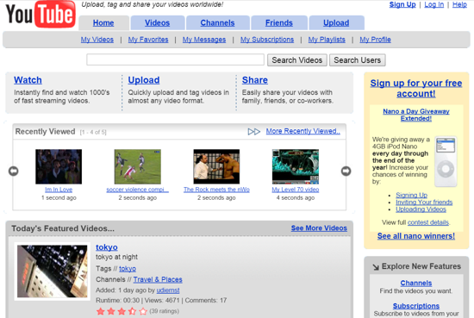474x318 pixels.
Task: Click the iPod Nano image
Action: [446, 161]
